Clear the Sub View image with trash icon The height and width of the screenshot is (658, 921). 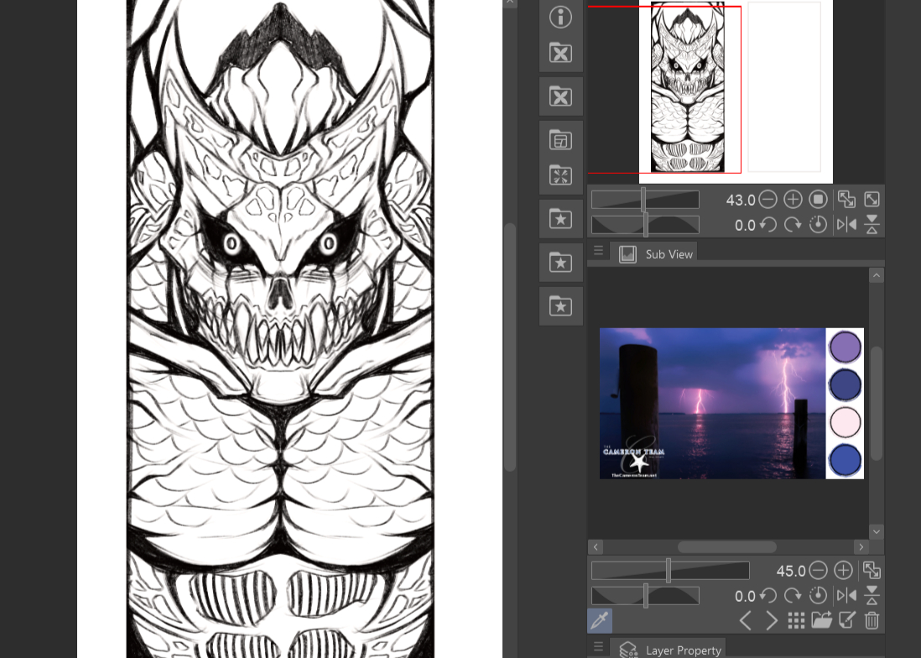coord(872,621)
